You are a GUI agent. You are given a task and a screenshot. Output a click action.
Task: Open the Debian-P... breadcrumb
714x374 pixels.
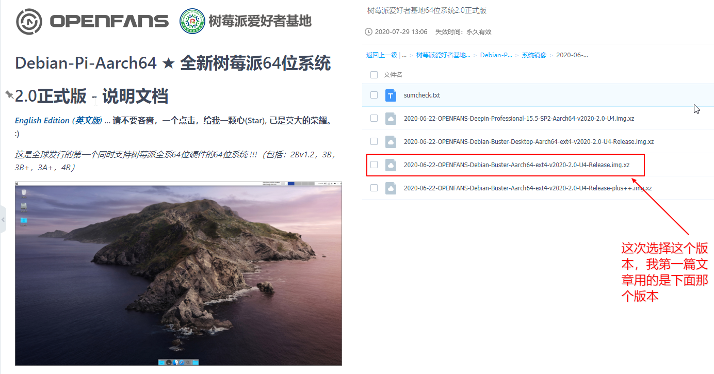pyautogui.click(x=496, y=55)
